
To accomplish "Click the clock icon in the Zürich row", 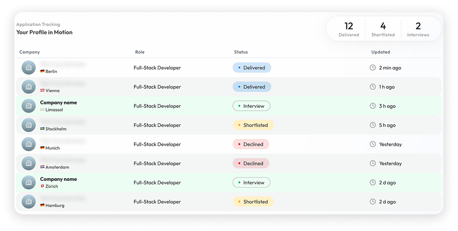I will [x=373, y=182].
